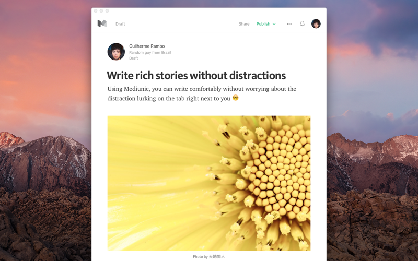Screen dimensions: 418x261
Task: Open the Guilherme Rambo author name link
Action: [147, 46]
